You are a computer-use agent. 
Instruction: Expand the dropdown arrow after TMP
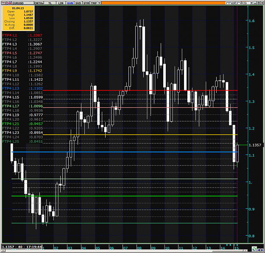click(x=99, y=3)
